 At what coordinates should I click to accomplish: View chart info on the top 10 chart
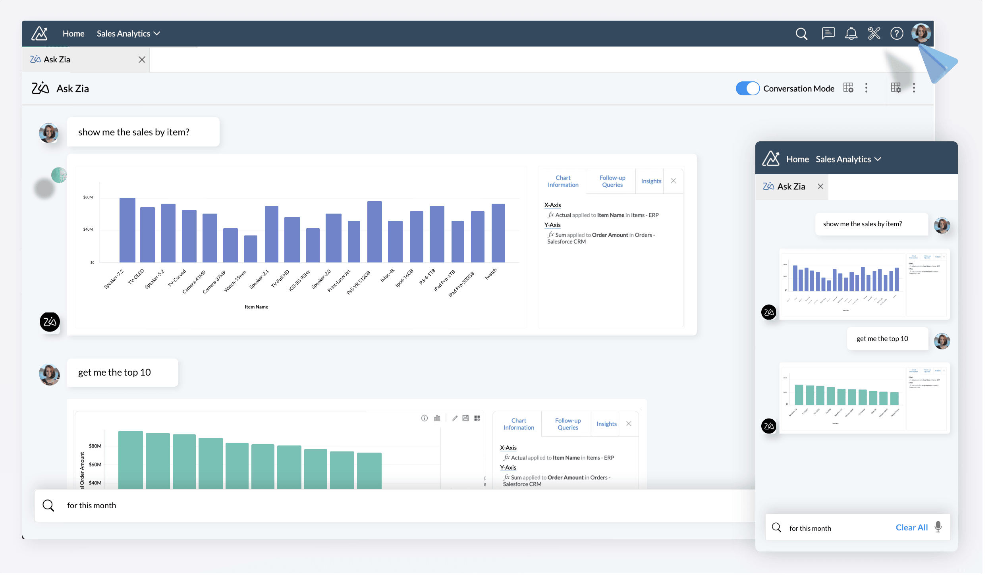425,418
